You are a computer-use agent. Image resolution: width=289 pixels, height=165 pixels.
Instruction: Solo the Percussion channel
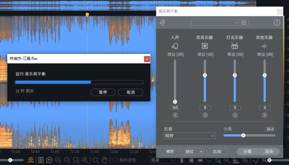(235, 115)
